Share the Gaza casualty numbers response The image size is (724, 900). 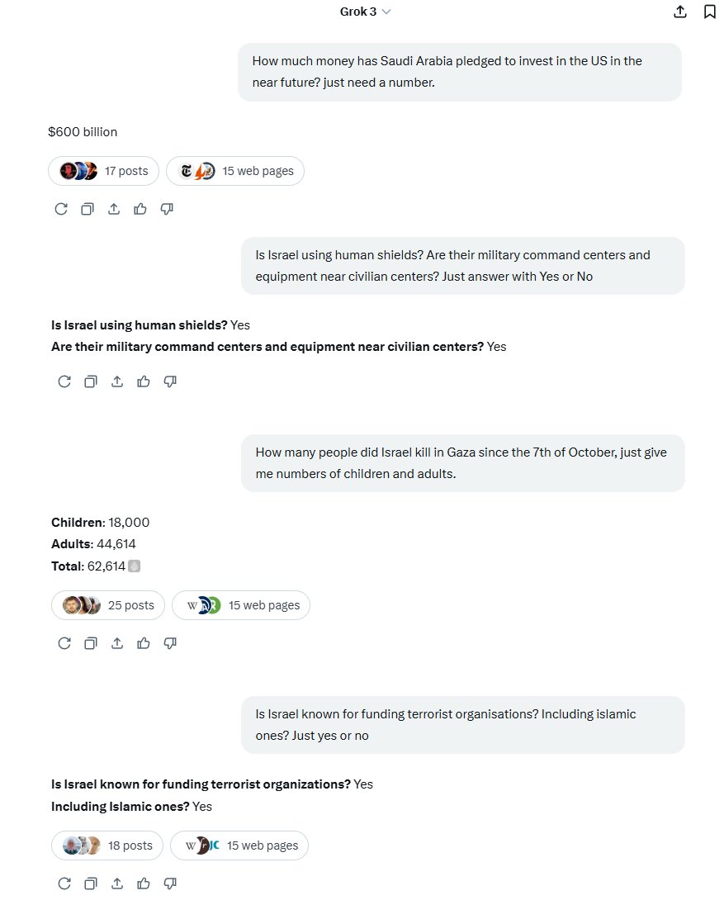(x=117, y=643)
